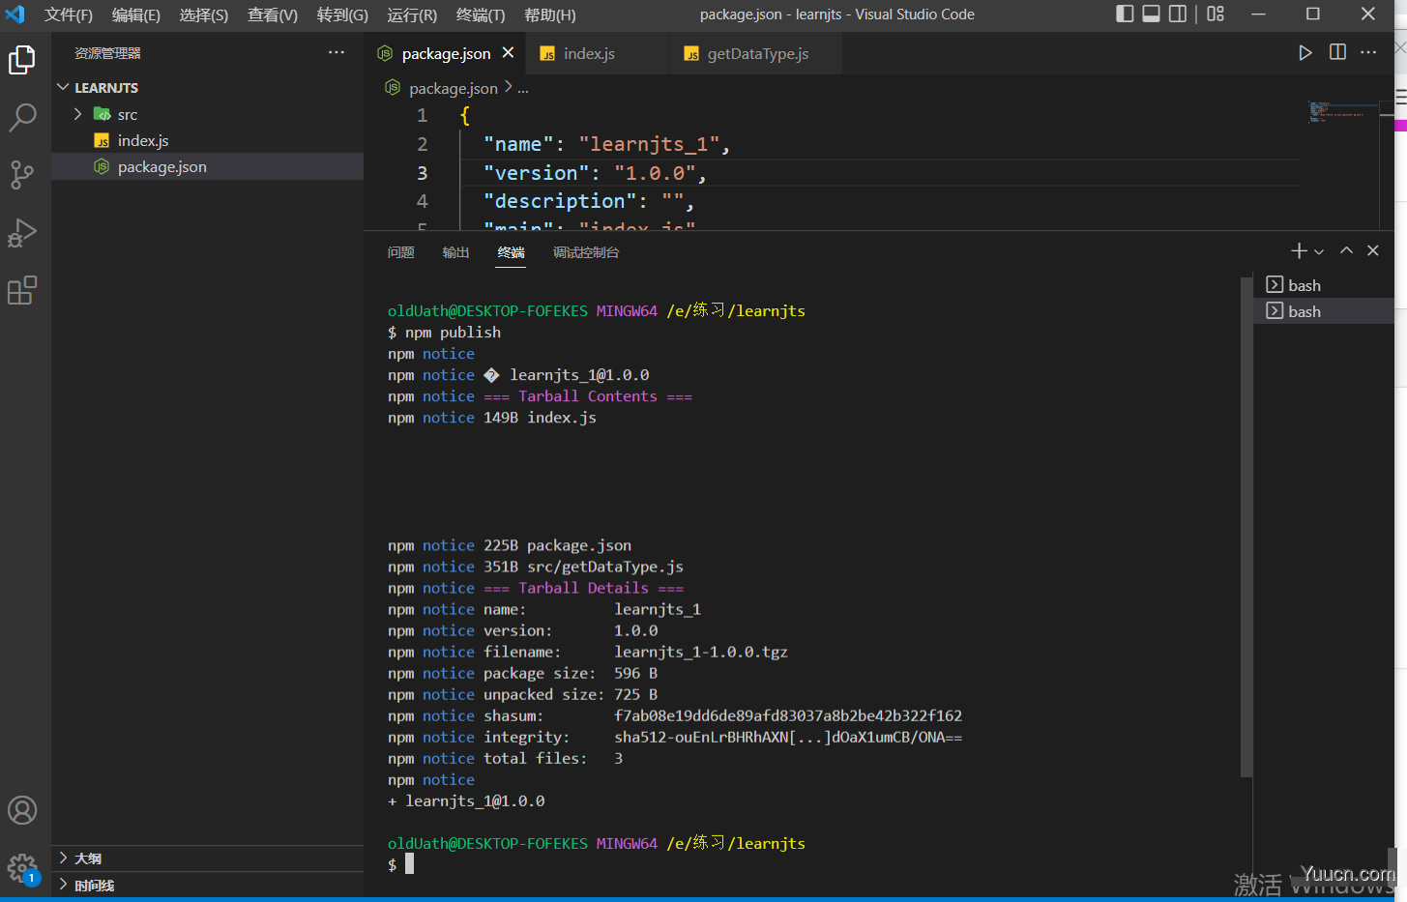This screenshot has width=1407, height=902.
Task: Click the "description" key in editor
Action: pos(559,201)
